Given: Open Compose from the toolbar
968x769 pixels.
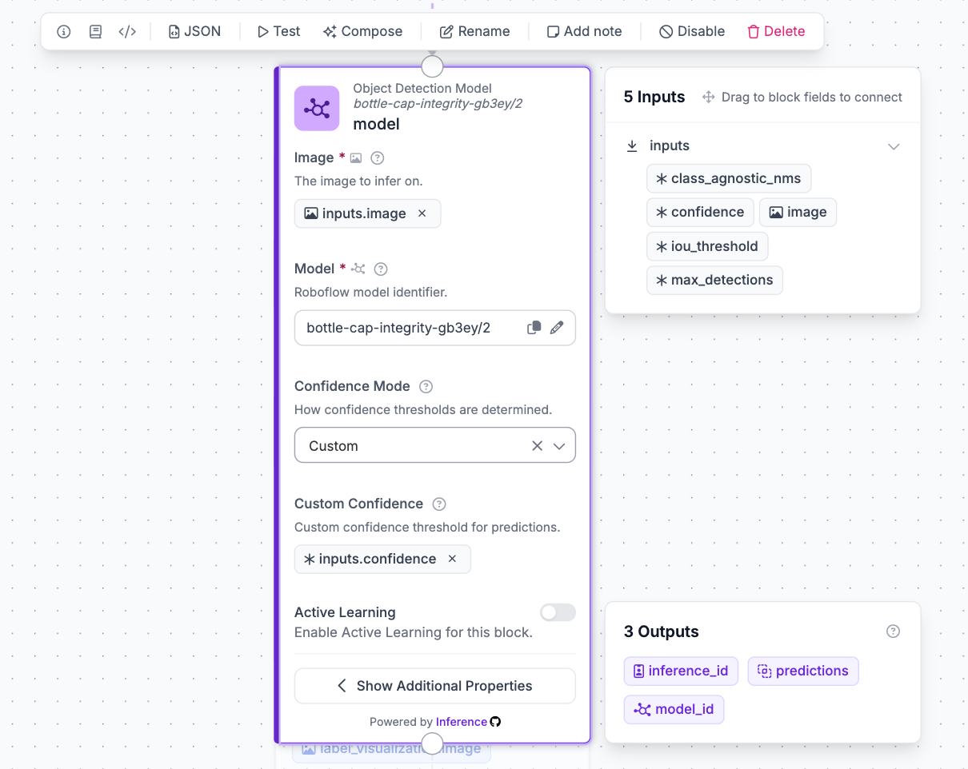Looking at the screenshot, I should pyautogui.click(x=362, y=32).
